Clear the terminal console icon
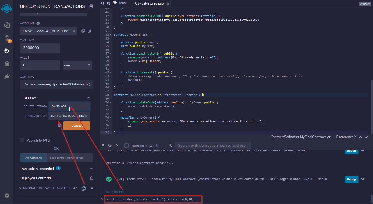The width and height of the screenshot is (373, 204). click(110, 145)
